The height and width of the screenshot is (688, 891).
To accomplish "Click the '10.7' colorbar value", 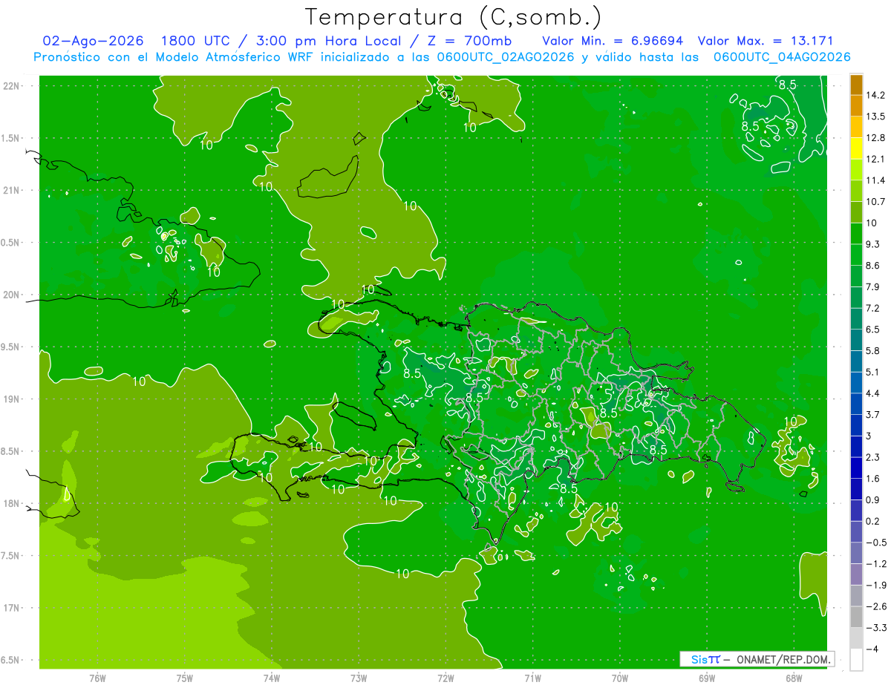I will point(875,202).
